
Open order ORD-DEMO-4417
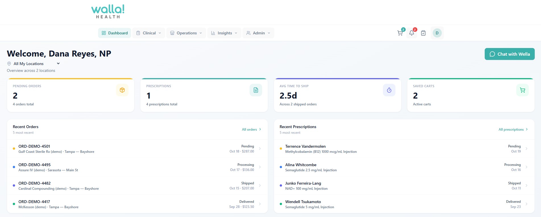point(137,204)
